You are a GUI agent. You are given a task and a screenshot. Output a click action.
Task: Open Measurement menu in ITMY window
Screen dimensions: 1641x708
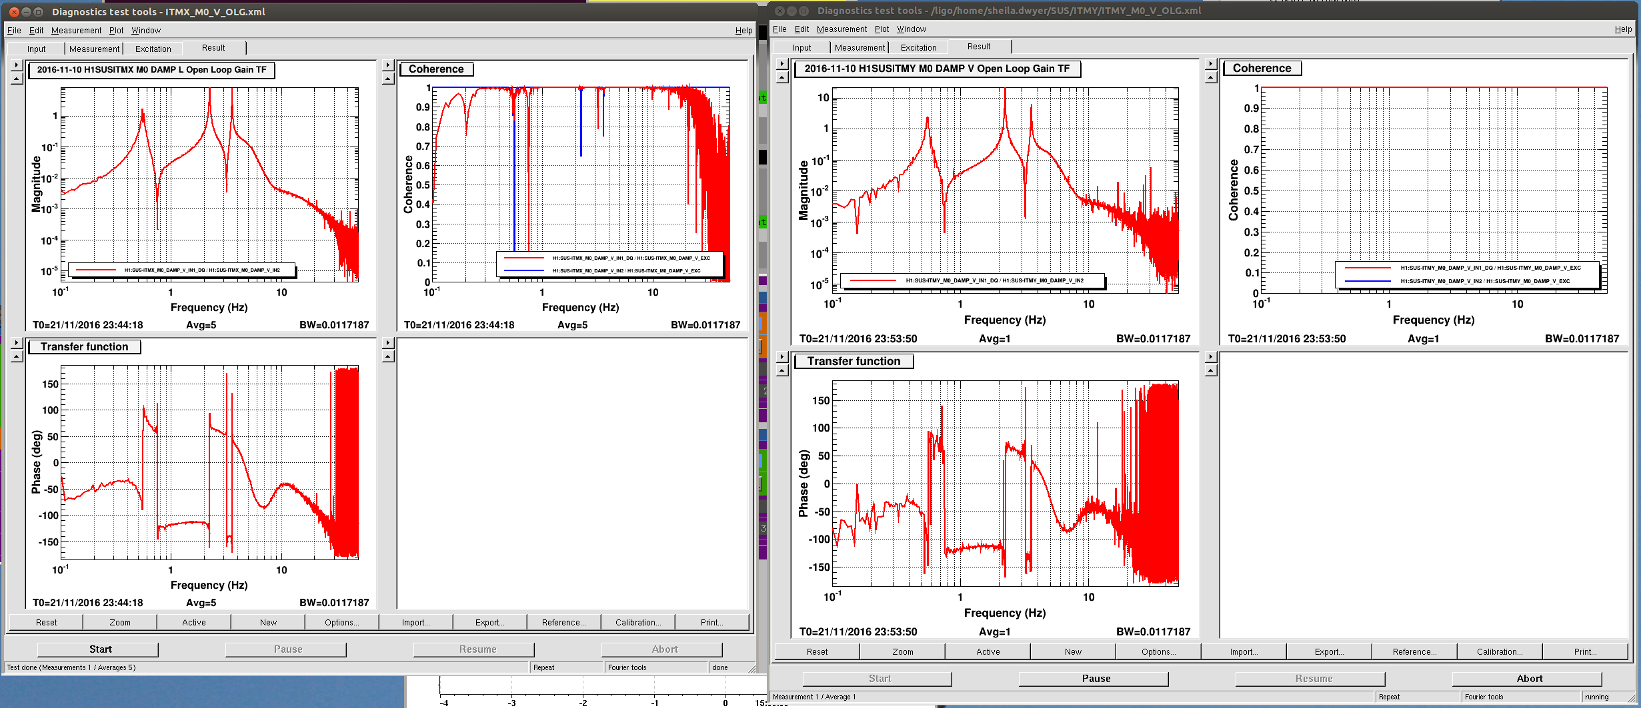[x=842, y=29]
